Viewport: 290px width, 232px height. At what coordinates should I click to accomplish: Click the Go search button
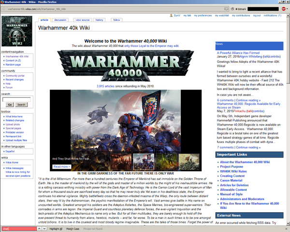tap(10, 104)
